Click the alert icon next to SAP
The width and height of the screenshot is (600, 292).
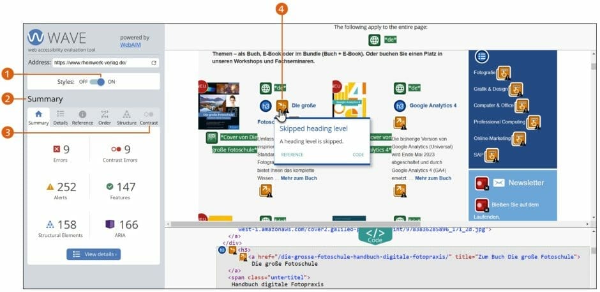point(492,155)
